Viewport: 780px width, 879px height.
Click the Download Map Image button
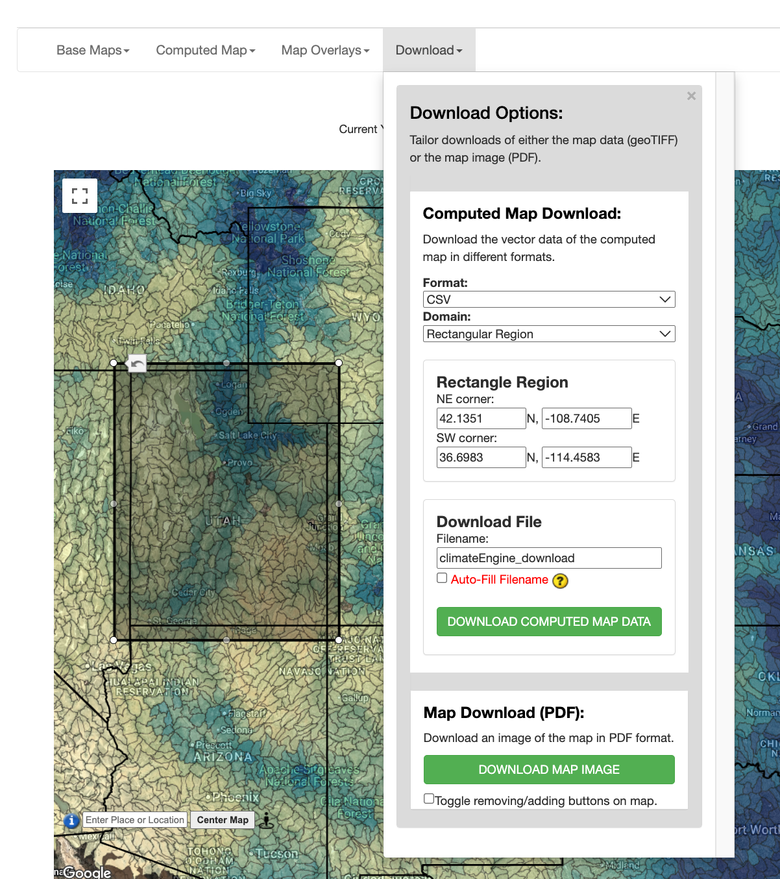pos(549,769)
